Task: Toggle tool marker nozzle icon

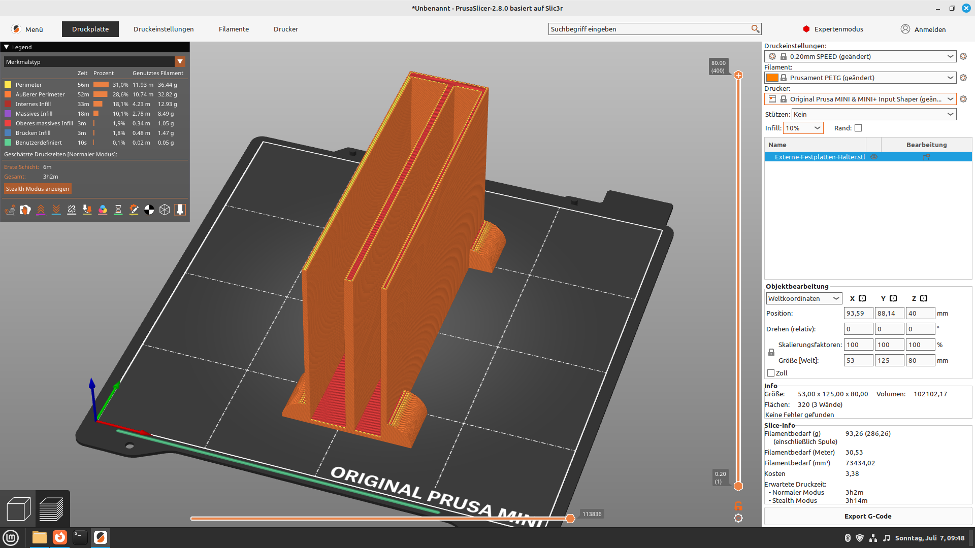Action: coord(180,210)
